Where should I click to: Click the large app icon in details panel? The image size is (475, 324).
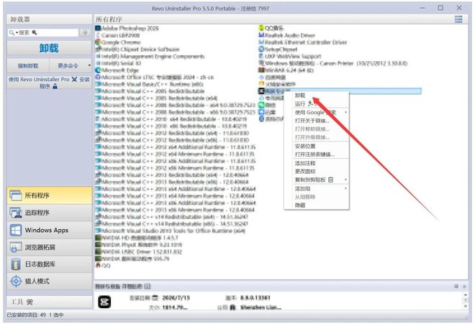coord(104,302)
